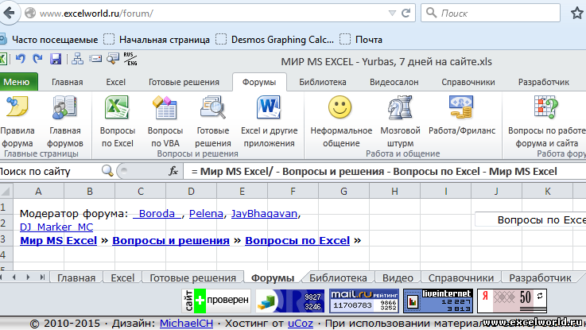The height and width of the screenshot is (330, 586).
Task: Switch to the Главная sheet tab
Action: click(76, 278)
